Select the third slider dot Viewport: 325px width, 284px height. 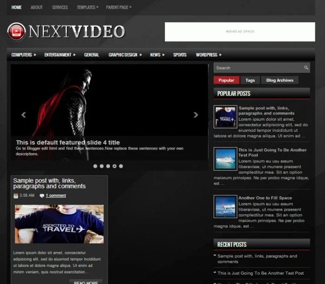(108, 166)
